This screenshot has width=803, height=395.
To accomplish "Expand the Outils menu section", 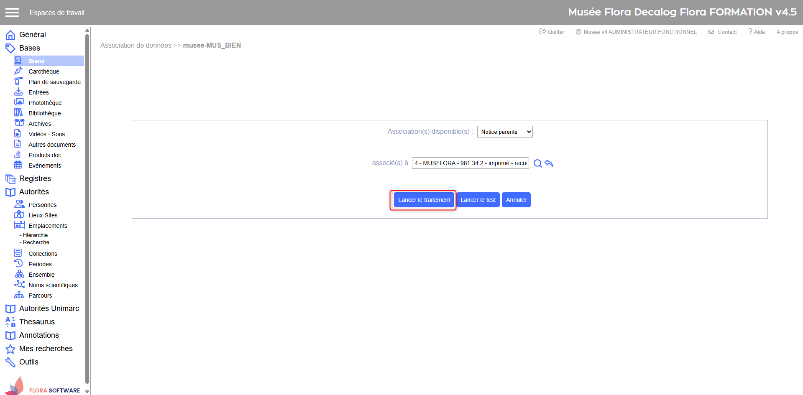I will [29, 362].
